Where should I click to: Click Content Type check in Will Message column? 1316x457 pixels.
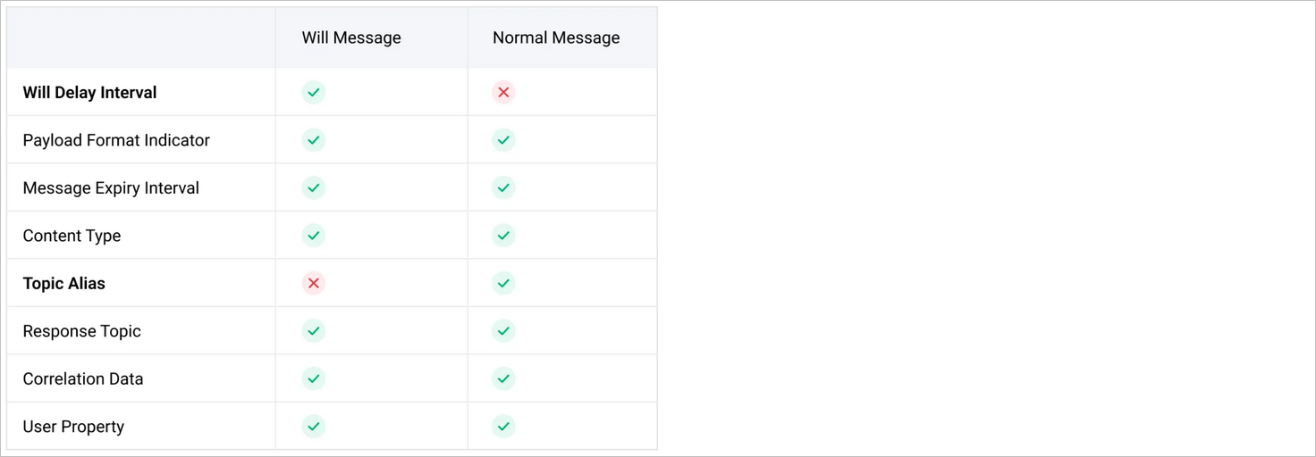tap(313, 236)
